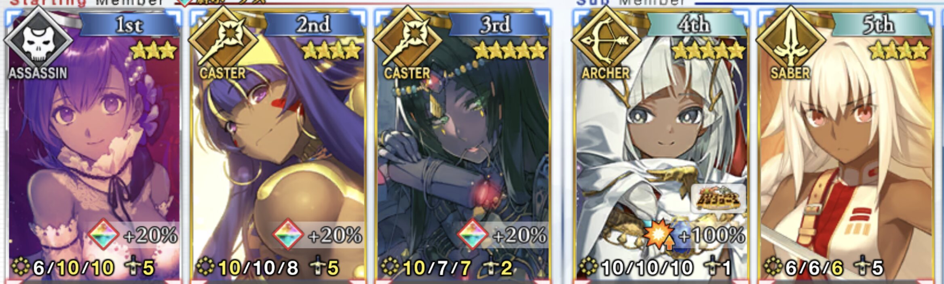Click the 10/10/10 skill levels on Archer
The width and height of the screenshot is (944, 284).
[x=647, y=267]
